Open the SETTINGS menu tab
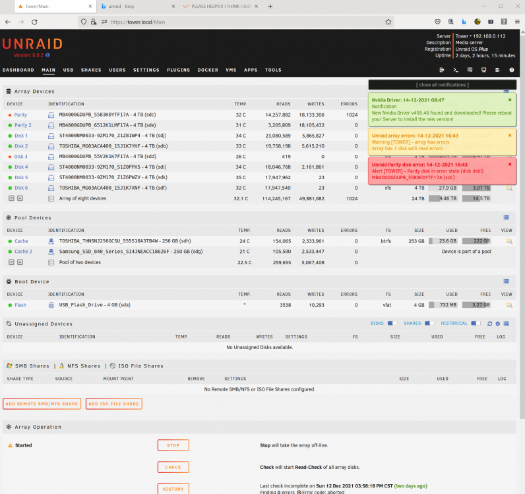 (146, 70)
